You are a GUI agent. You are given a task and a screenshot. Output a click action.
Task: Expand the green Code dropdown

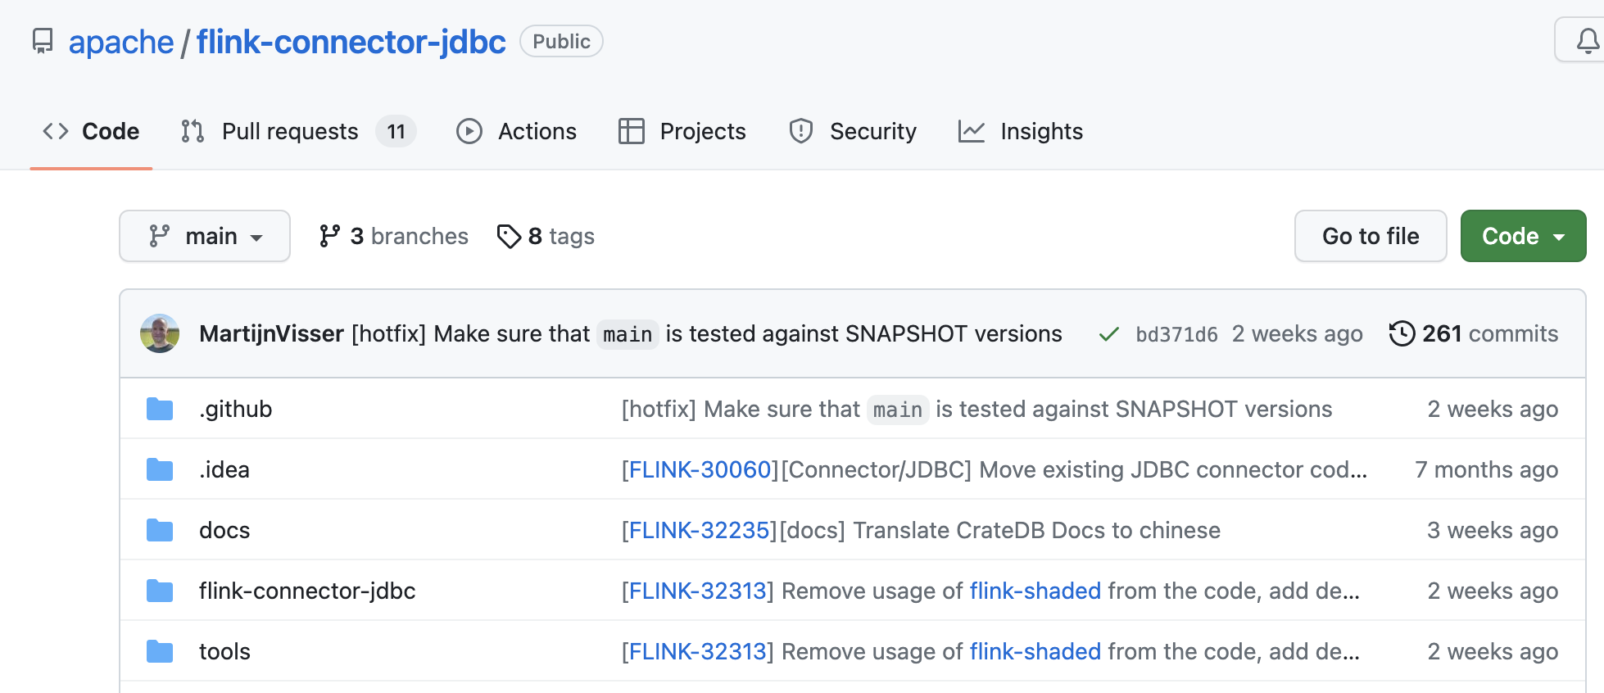tap(1523, 236)
